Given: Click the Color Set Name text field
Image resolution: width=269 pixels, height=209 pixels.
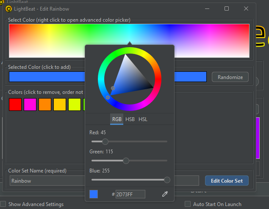Looking at the screenshot, I should 47,181.
